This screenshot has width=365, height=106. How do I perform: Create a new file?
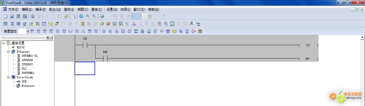click(6, 16)
